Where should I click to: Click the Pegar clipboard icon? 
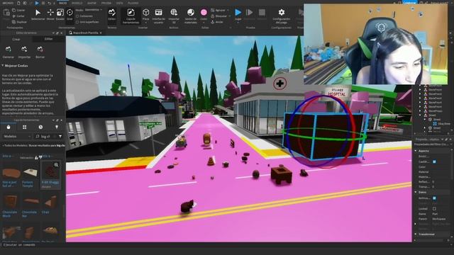pyautogui.click(x=6, y=13)
